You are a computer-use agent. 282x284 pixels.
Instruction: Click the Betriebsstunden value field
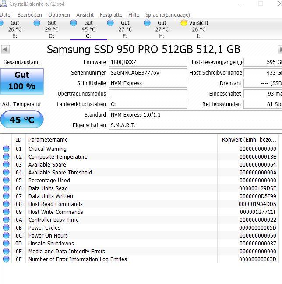coord(263,104)
